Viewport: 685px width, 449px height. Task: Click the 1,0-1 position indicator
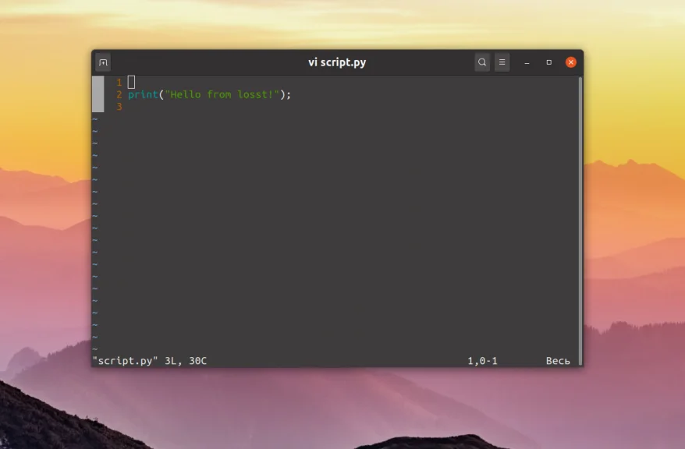click(484, 360)
